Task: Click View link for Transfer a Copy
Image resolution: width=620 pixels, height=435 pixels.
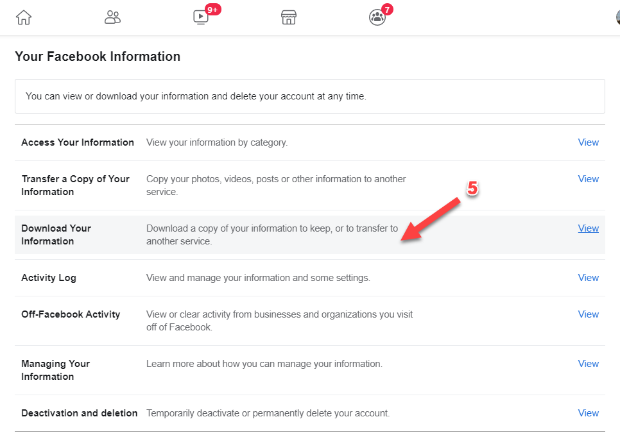Action: [x=588, y=179]
